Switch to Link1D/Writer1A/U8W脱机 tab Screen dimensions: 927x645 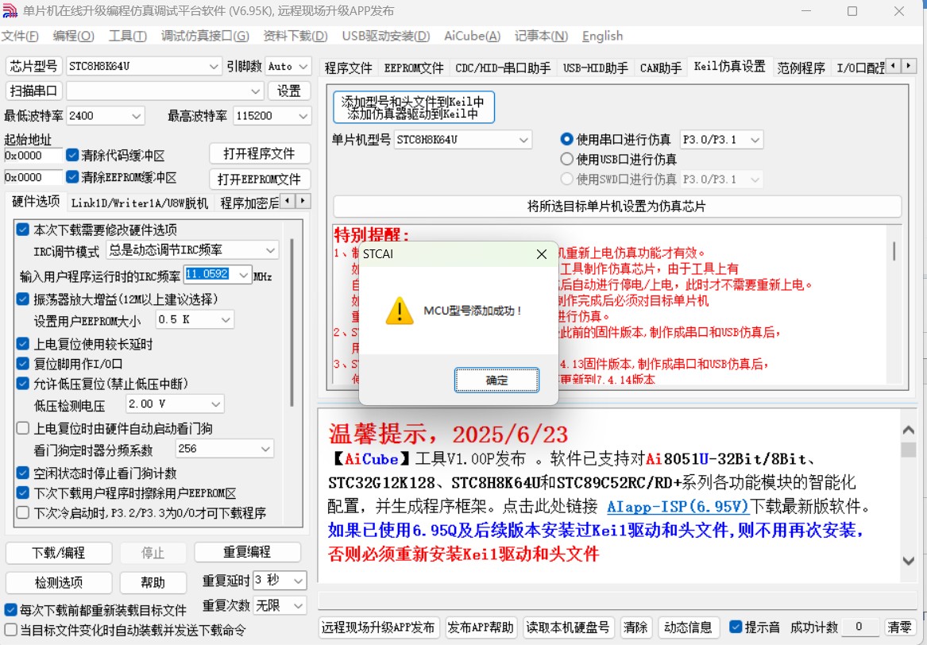(x=140, y=203)
